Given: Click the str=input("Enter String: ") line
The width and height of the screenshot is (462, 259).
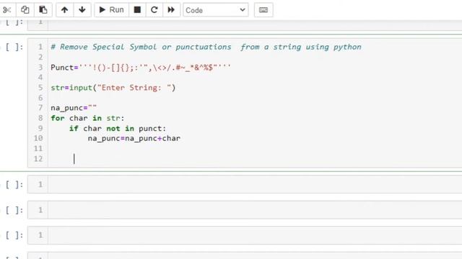Looking at the screenshot, I should (x=113, y=88).
